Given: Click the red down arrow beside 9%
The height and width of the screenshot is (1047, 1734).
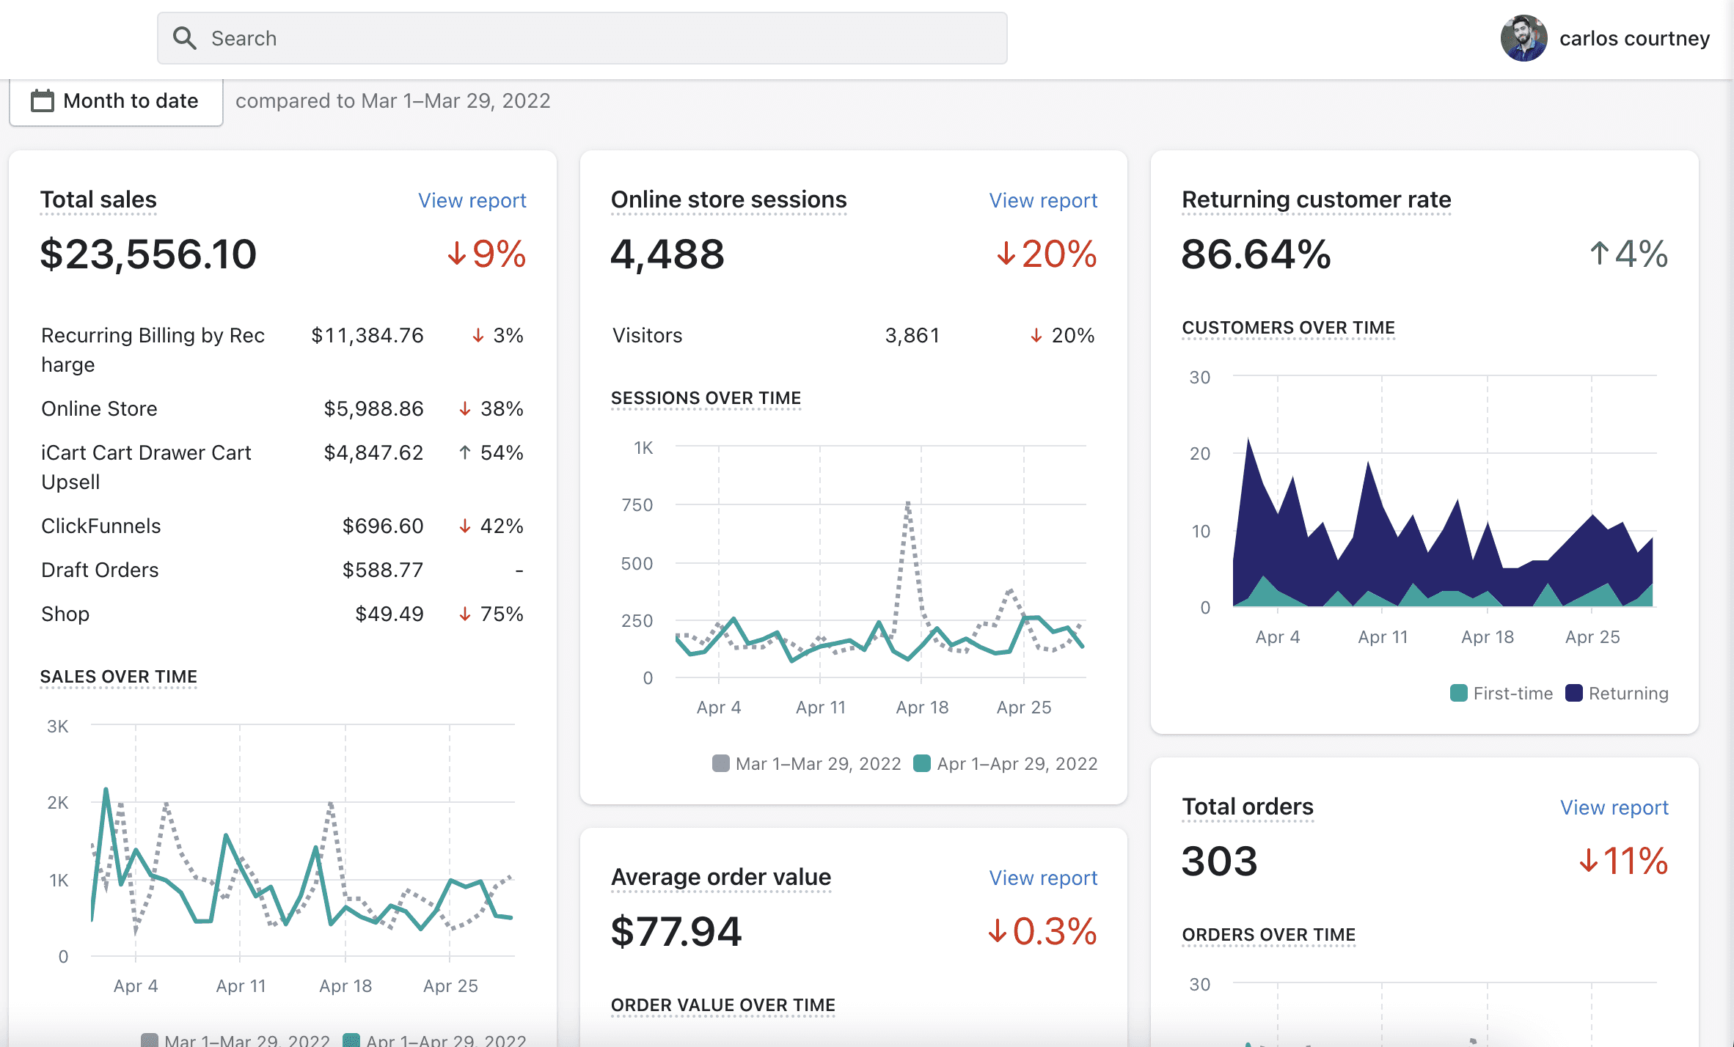Looking at the screenshot, I should (x=457, y=254).
